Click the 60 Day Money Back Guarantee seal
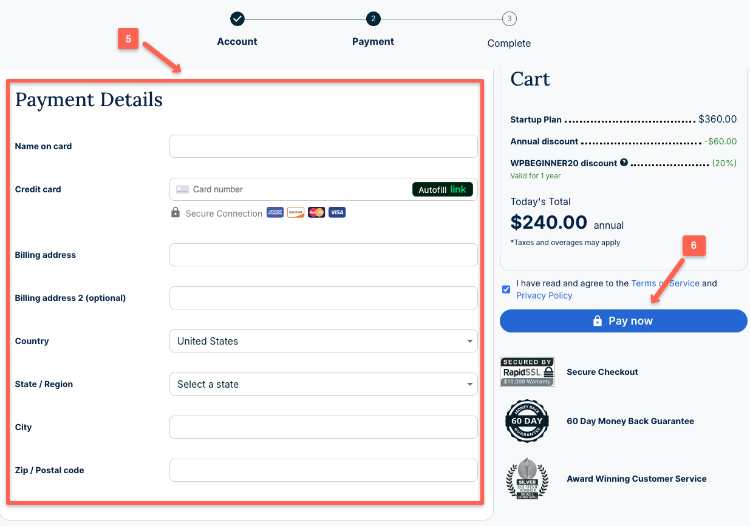Screen dimensions: 750x526 [527, 420]
